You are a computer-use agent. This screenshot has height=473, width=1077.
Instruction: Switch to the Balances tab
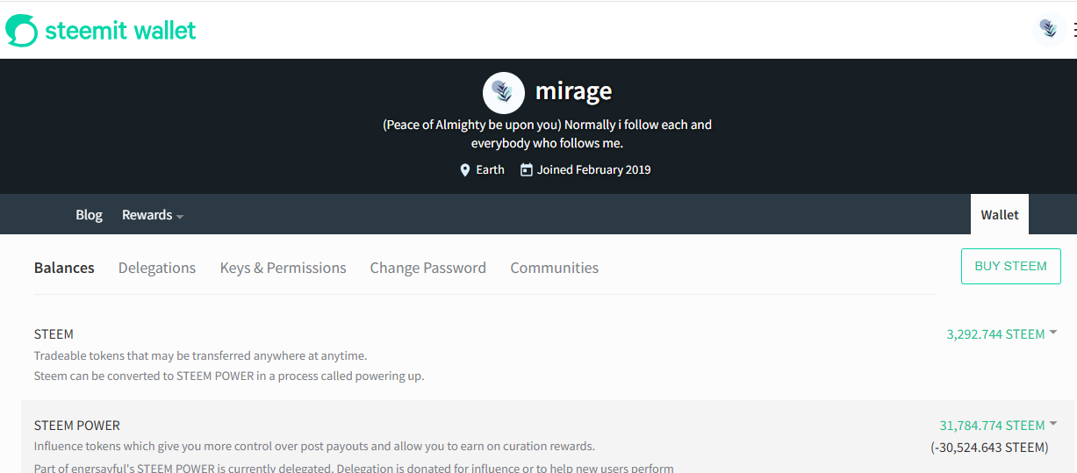[64, 268]
